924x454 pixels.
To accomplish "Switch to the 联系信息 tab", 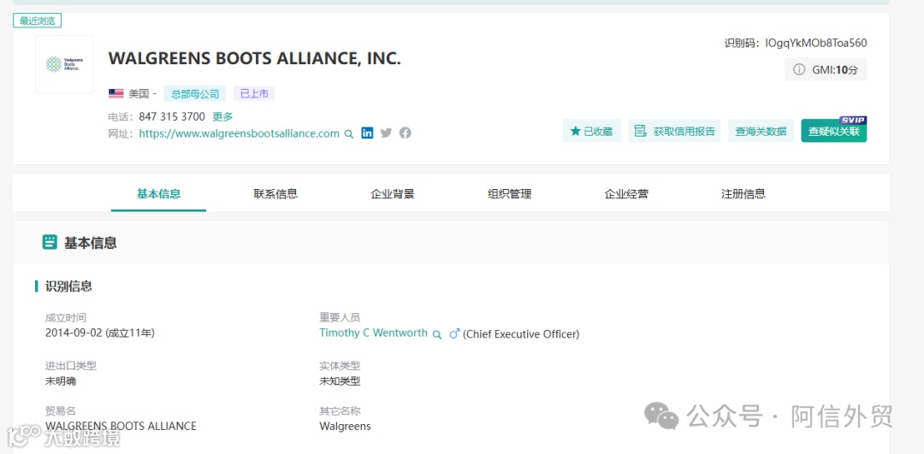I will click(275, 194).
